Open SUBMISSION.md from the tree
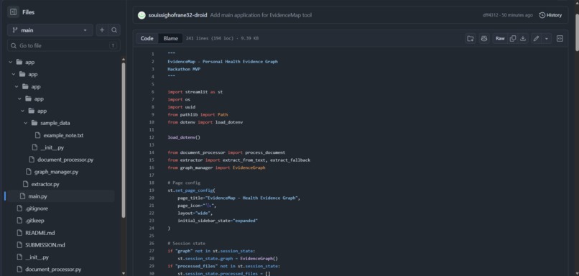The image size is (579, 276). (45, 245)
